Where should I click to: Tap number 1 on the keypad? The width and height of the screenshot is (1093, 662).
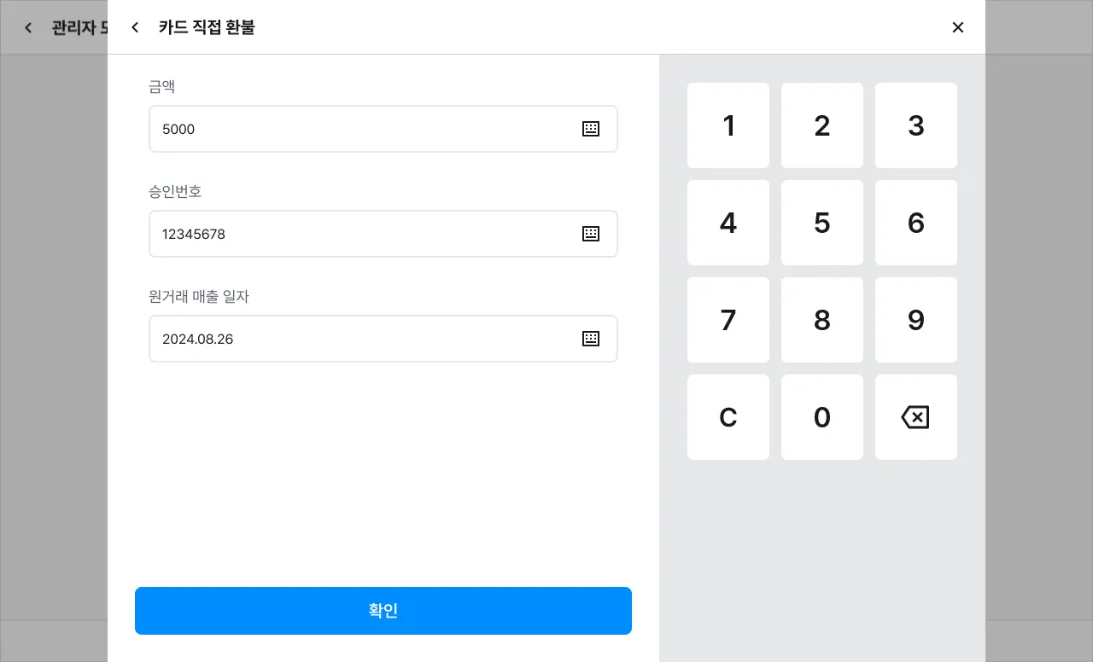[728, 125]
